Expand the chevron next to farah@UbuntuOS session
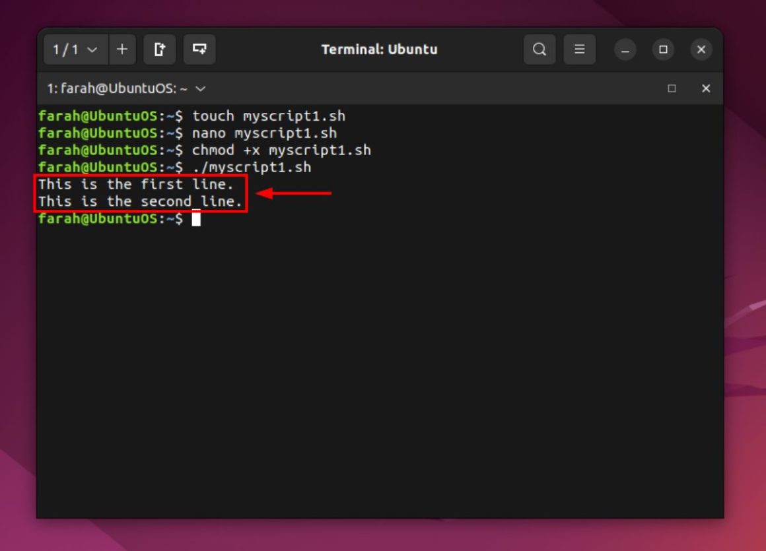Viewport: 766px width, 551px height. 200,88
